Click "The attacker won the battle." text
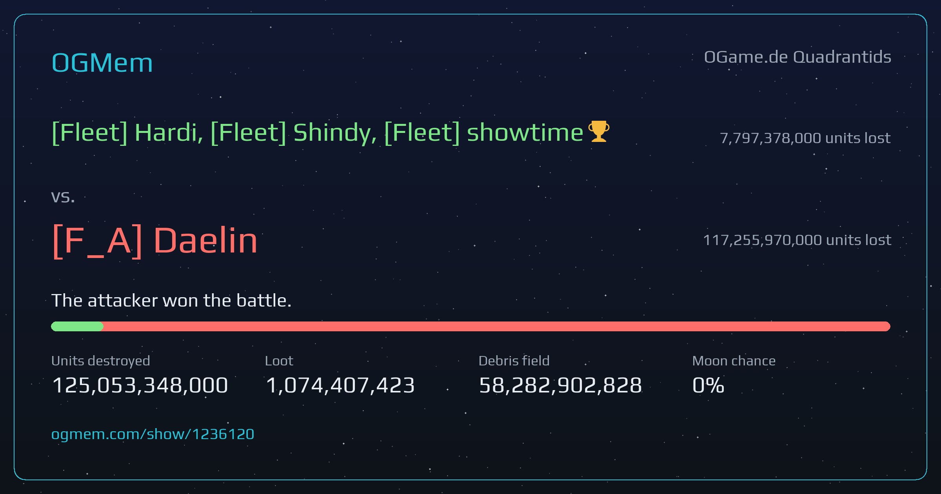The image size is (941, 494). coord(172,301)
